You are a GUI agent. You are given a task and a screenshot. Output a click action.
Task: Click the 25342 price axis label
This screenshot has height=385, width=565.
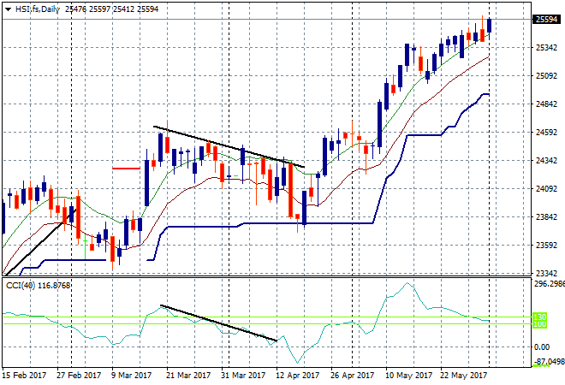(547, 48)
